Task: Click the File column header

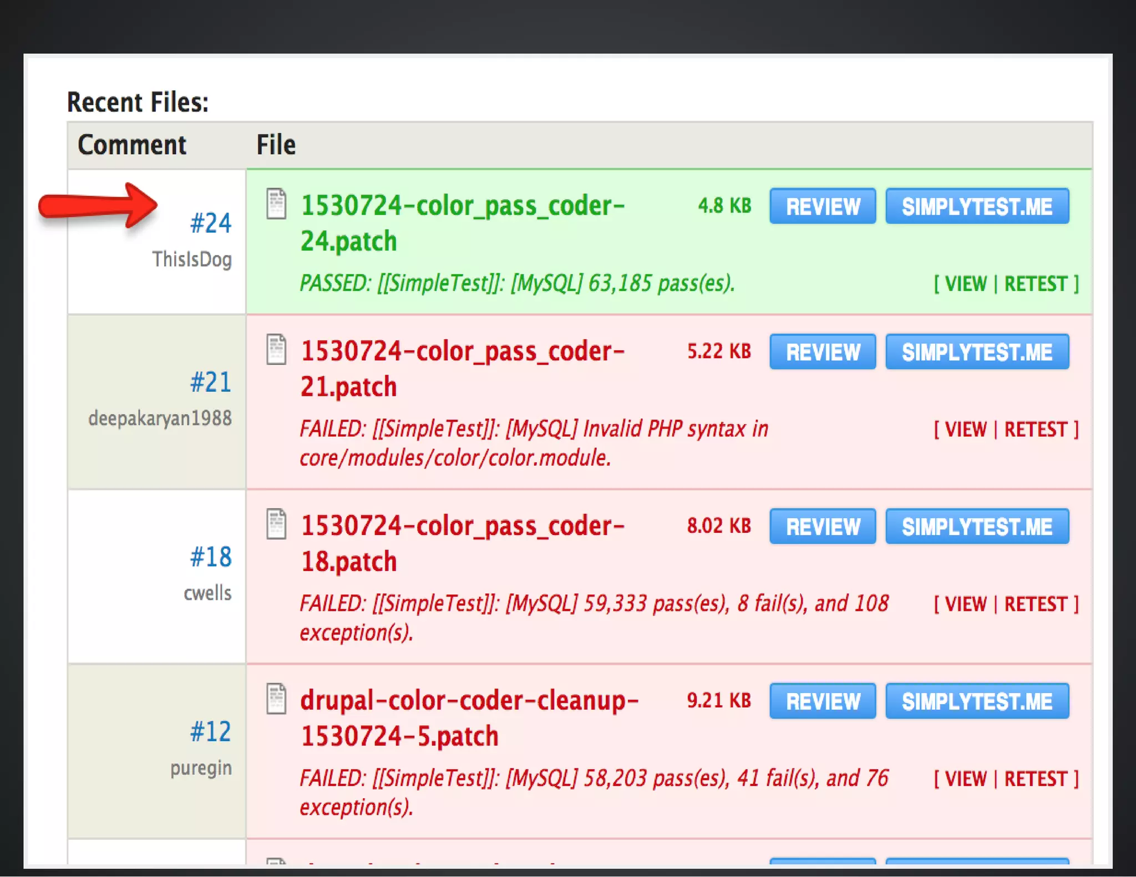Action: click(x=276, y=145)
